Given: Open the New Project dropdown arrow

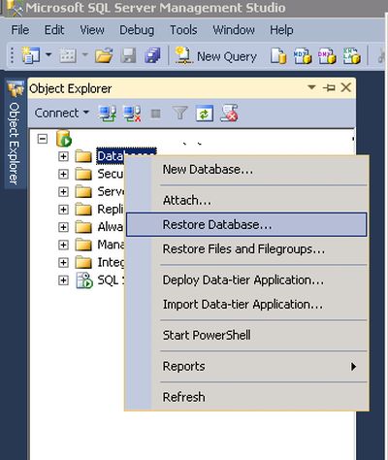Looking at the screenshot, I should pyautogui.click(x=48, y=54).
